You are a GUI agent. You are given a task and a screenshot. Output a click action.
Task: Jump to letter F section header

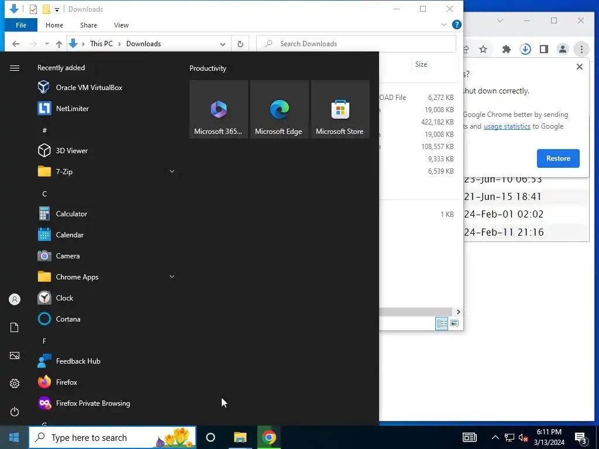coord(44,341)
